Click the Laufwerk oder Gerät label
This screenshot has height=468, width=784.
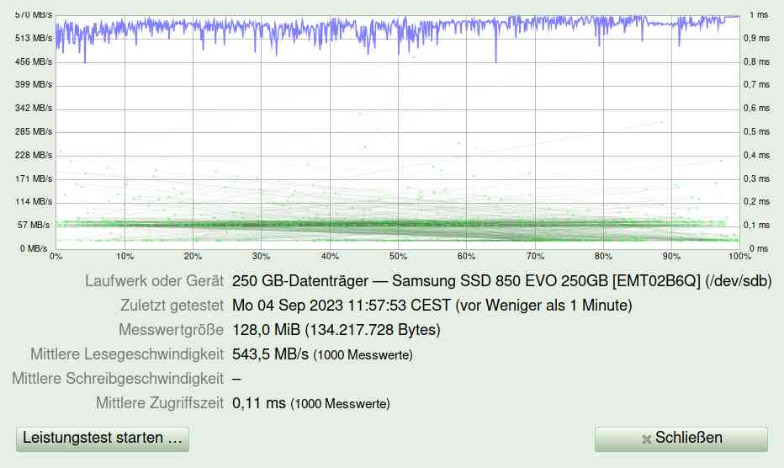(155, 281)
